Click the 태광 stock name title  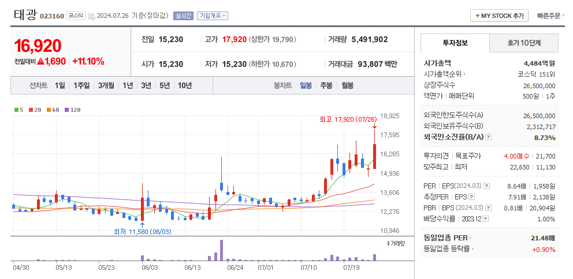pos(25,14)
